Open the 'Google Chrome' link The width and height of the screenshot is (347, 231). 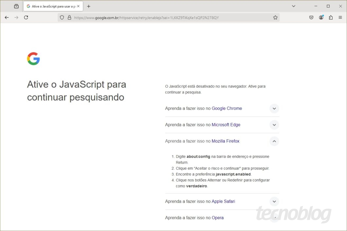click(227, 108)
